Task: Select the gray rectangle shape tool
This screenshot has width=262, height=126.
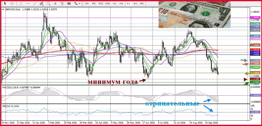Action: (x=69, y=3)
